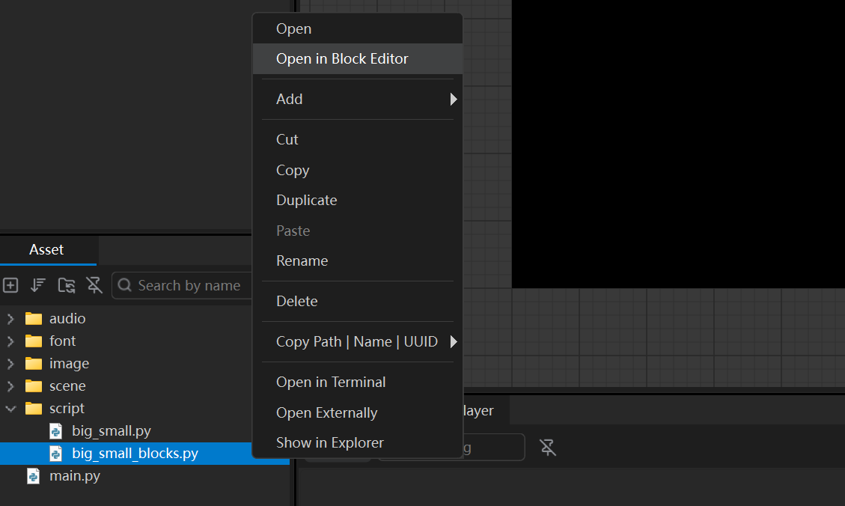Viewport: 845px width, 506px height.
Task: Click the sort assets icon
Action: 37,285
